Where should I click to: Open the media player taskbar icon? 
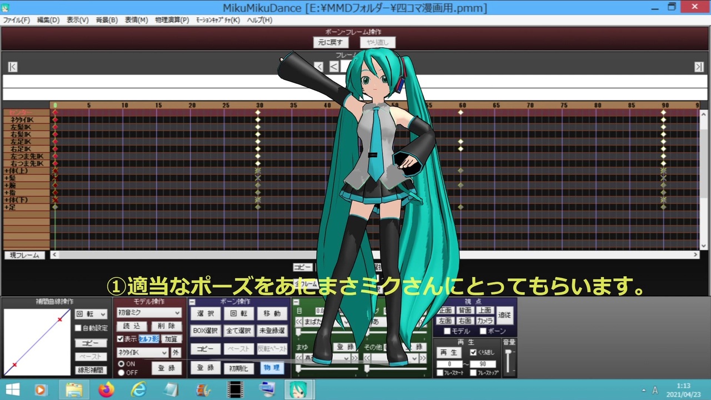(41, 390)
